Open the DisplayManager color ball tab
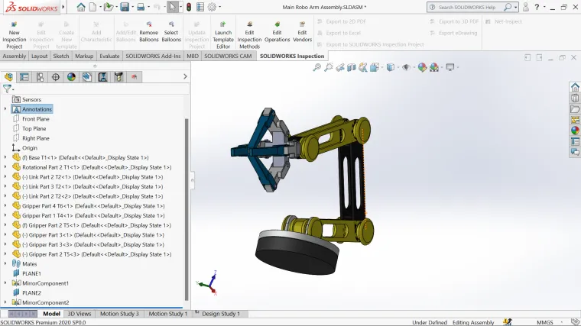The image size is (581, 326). tap(71, 77)
